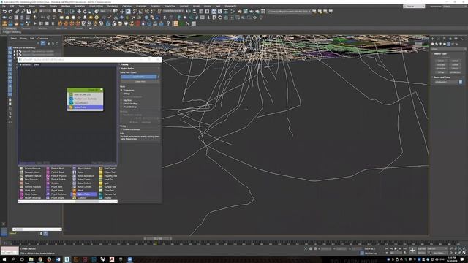Switch to the Freeform ribbon tab
Viewport: 468px width, 263px height.
pos(26,28)
